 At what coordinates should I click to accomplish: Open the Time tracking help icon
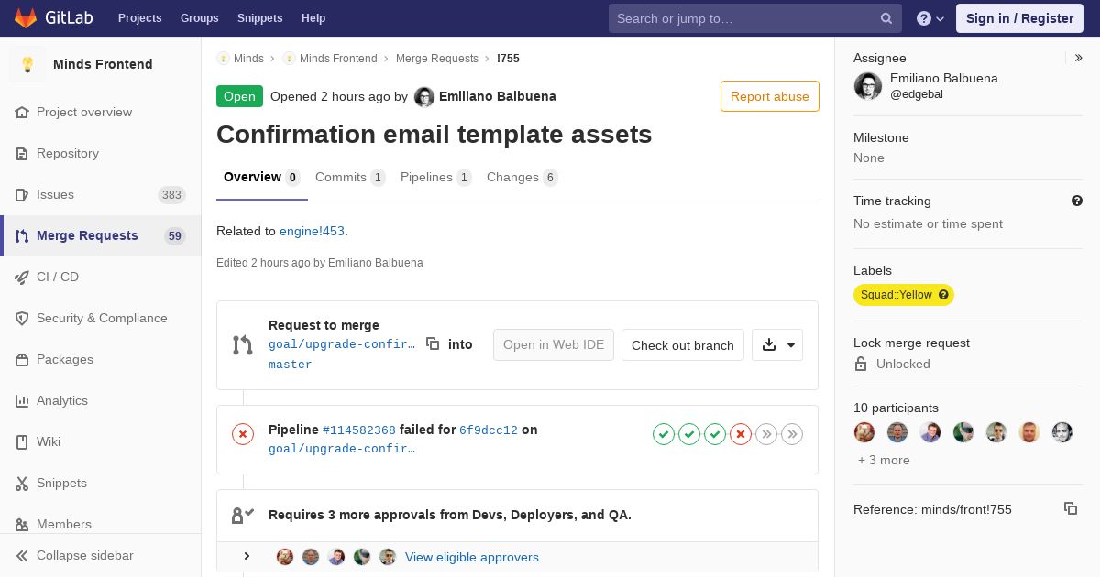tap(1077, 201)
